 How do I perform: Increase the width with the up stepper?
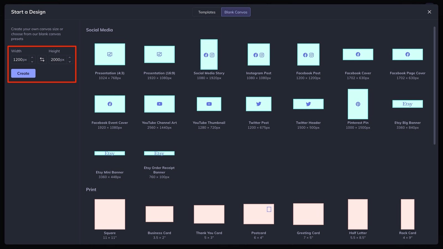[32, 58]
